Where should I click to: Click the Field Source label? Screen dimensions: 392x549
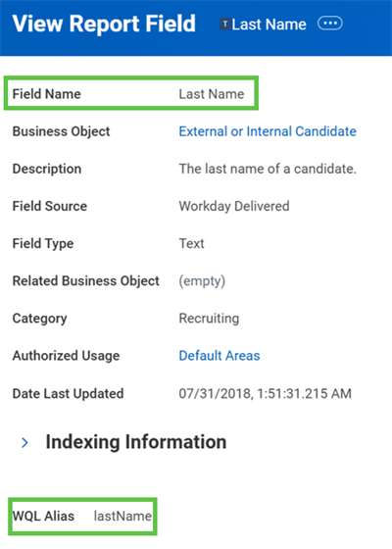coord(50,206)
